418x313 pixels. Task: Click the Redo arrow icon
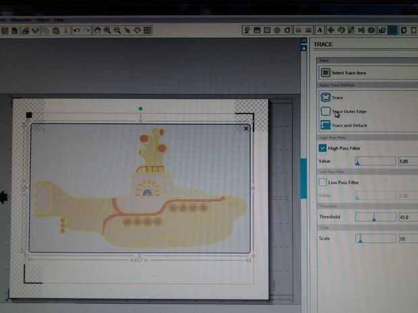coord(87,30)
